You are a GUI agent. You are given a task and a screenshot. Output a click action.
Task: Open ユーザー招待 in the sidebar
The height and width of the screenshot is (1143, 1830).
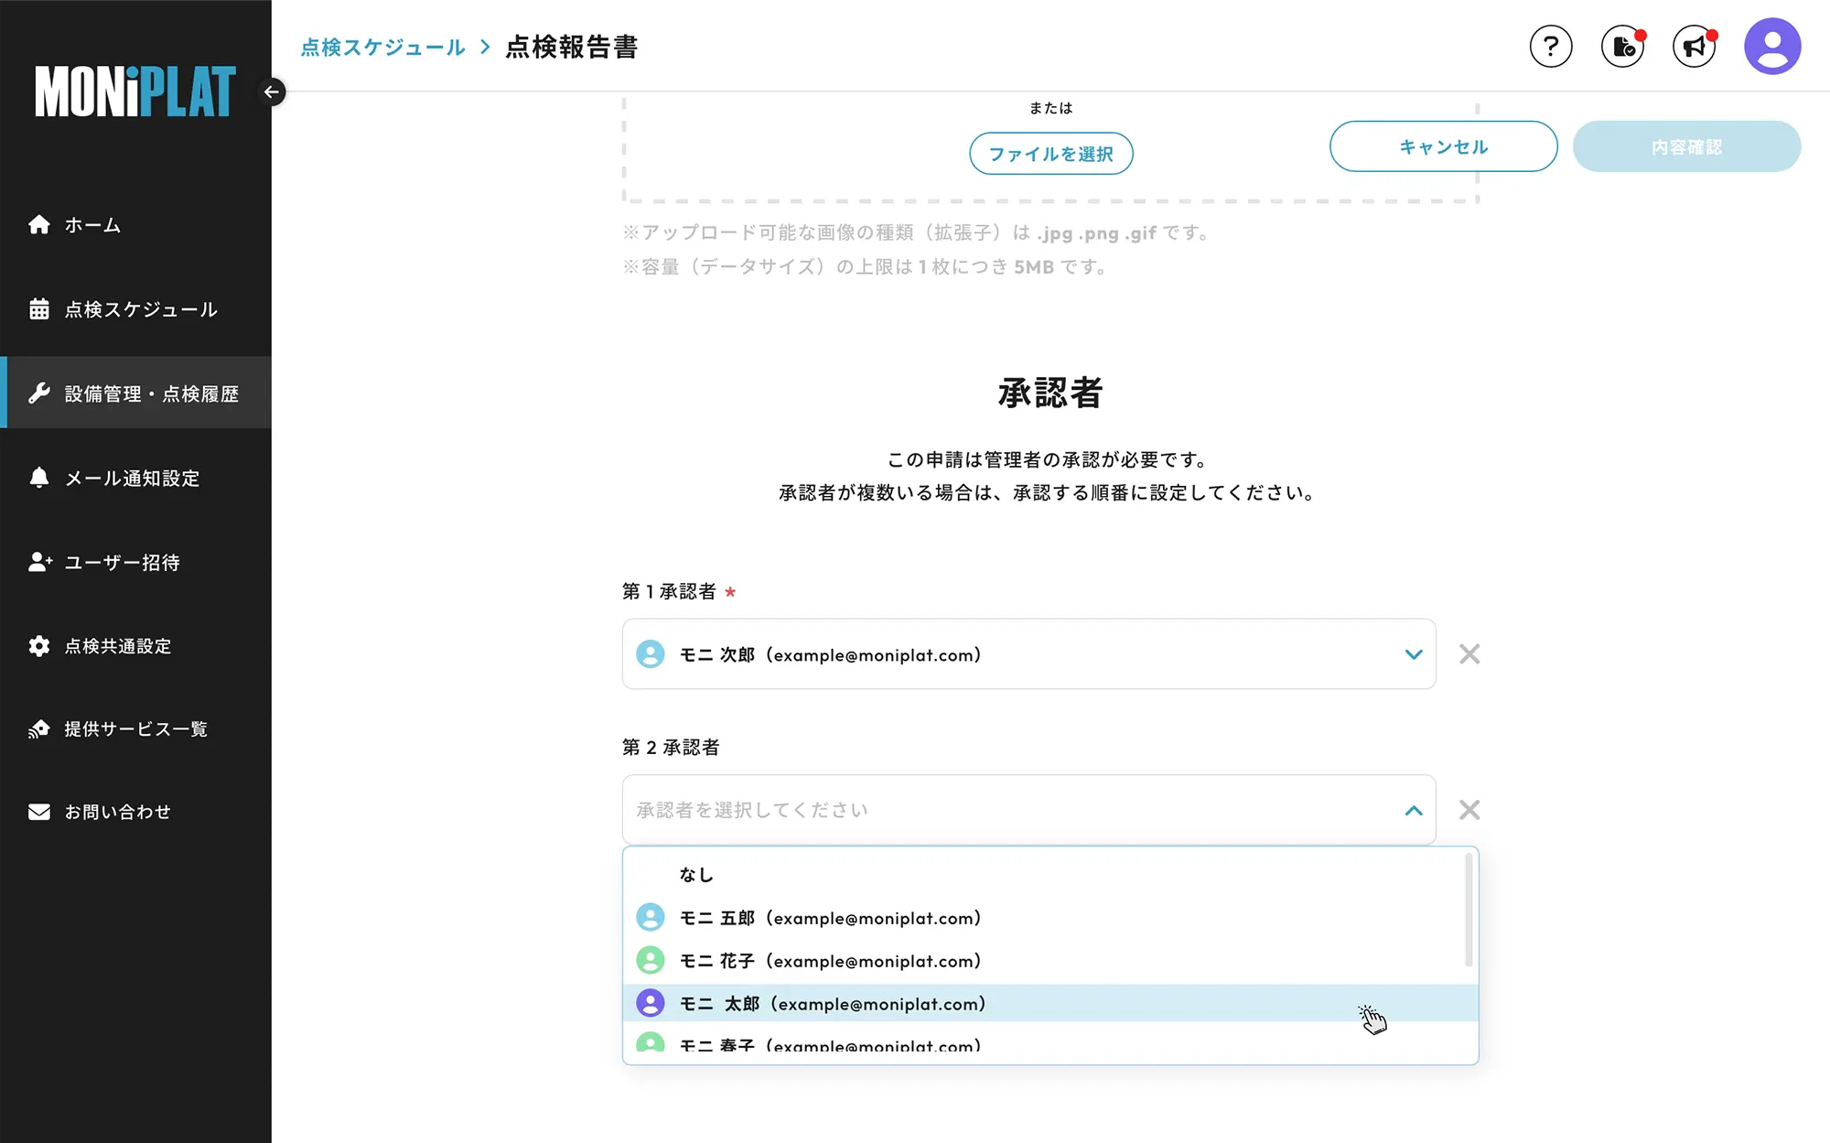[135, 562]
